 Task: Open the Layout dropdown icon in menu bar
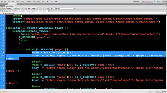48,2
